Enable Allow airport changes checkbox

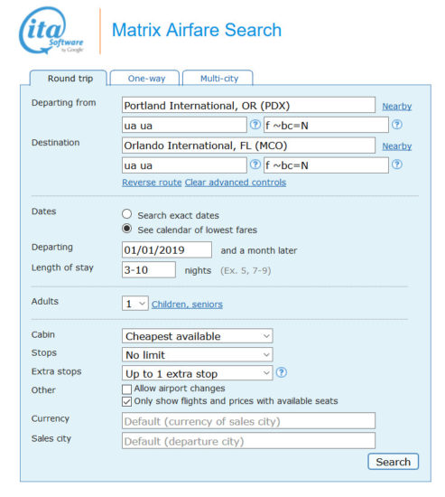[126, 389]
